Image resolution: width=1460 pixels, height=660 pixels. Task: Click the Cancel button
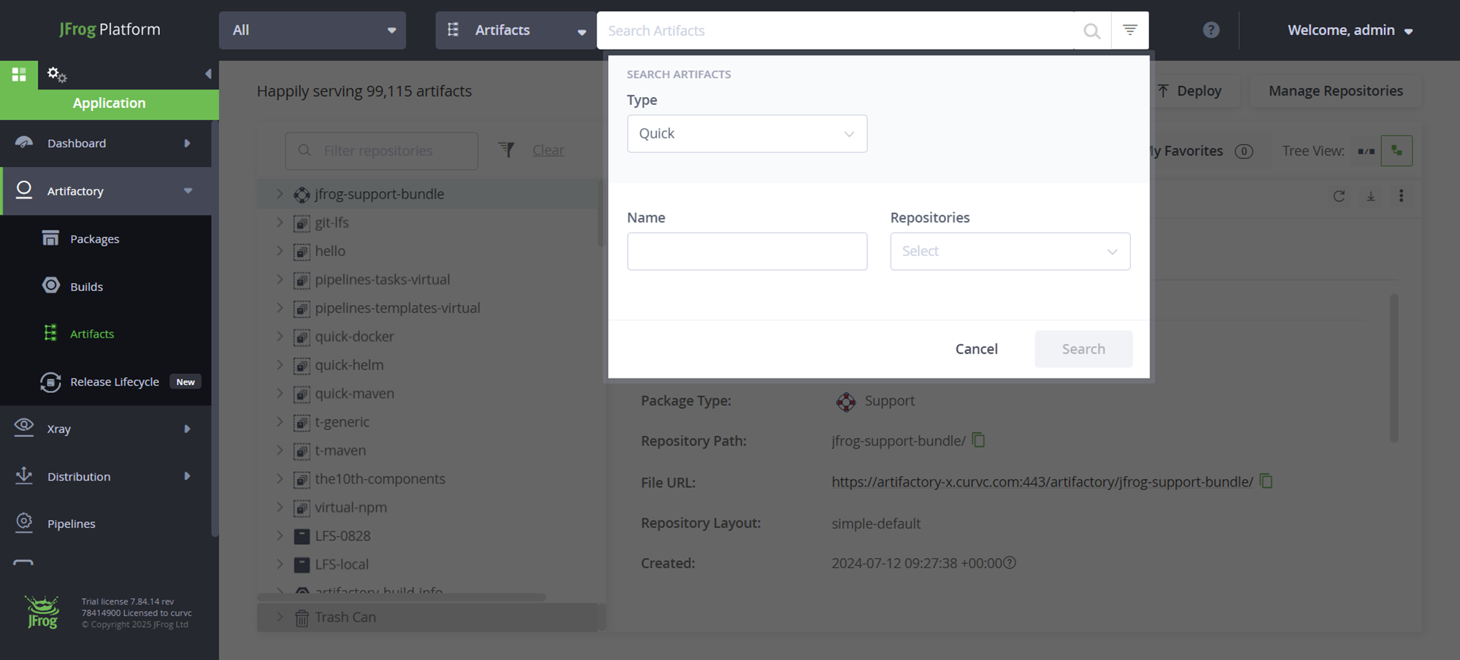point(976,349)
